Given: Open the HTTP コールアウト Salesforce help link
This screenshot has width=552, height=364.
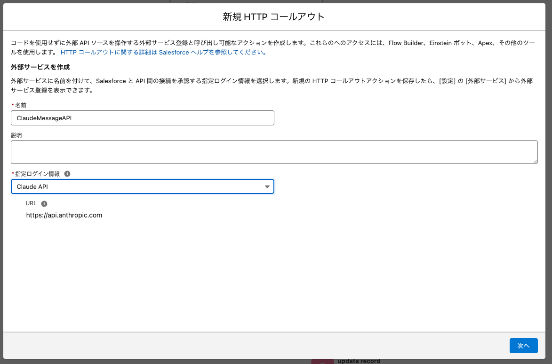Looking at the screenshot, I should click(x=164, y=52).
